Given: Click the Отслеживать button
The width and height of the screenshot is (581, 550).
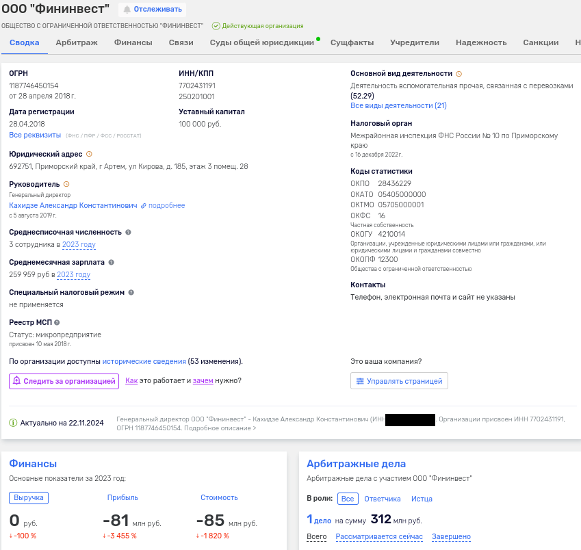Looking at the screenshot, I should coord(153,10).
